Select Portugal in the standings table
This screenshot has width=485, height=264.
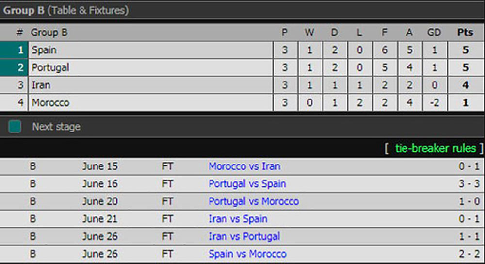click(x=50, y=67)
